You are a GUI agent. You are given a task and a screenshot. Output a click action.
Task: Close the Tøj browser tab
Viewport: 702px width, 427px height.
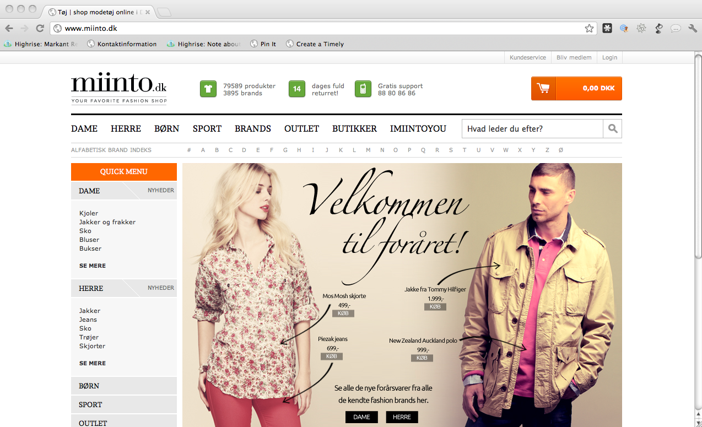(x=148, y=12)
